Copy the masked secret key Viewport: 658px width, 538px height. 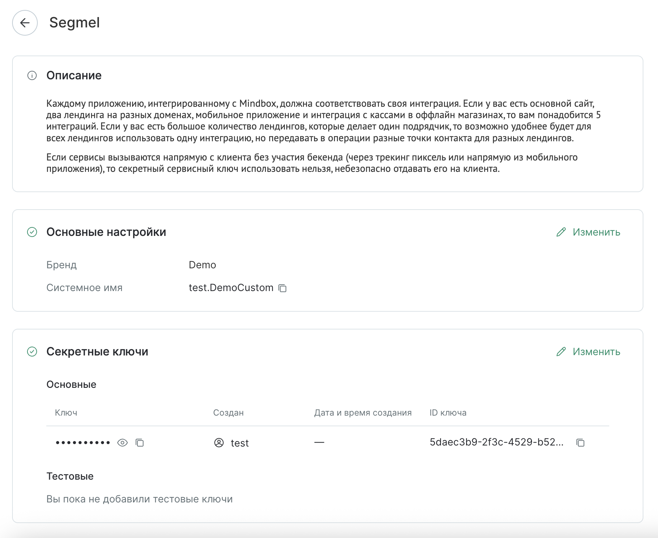click(140, 443)
